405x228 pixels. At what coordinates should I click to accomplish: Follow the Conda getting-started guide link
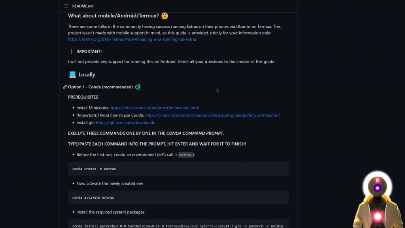tap(212, 115)
